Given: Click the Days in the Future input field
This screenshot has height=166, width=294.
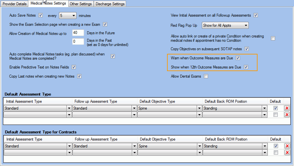Looking at the screenshot, I should pyautogui.click(x=78, y=33).
